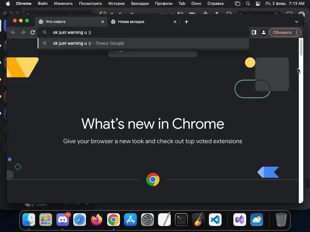Open the profile avatar icon in Chrome
This screenshot has width=310, height=232.
click(x=264, y=32)
